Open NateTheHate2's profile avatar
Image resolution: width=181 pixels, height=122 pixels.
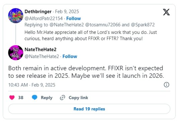16,53
